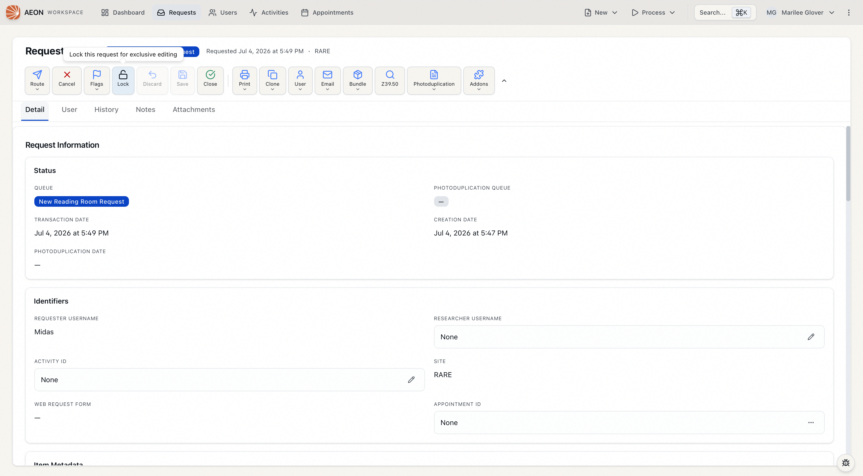Go to Activities in navigation
Image resolution: width=863 pixels, height=476 pixels.
pos(269,12)
